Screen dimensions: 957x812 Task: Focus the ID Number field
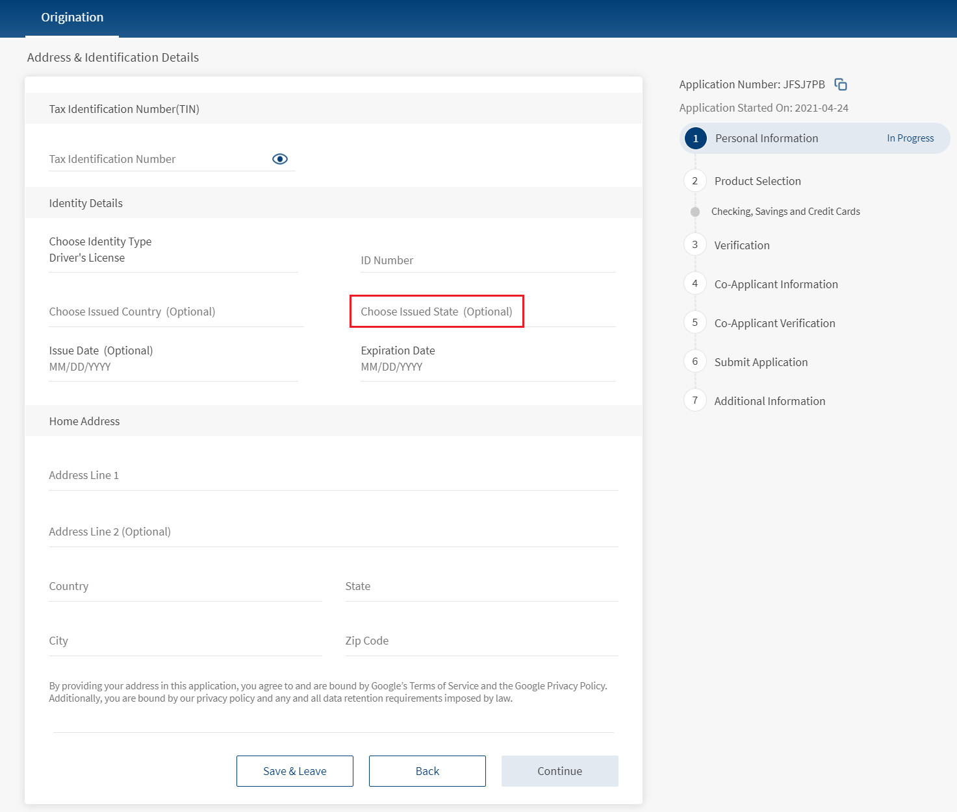pyautogui.click(x=487, y=260)
